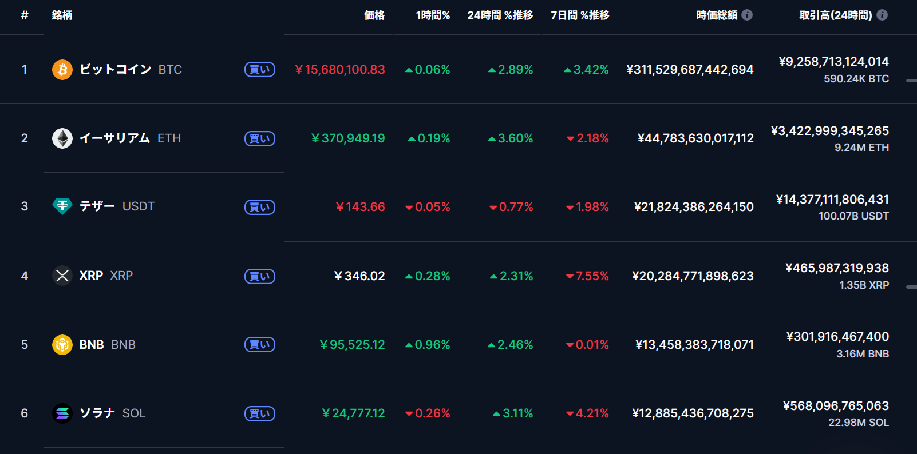The height and width of the screenshot is (454, 917).
Task: Click XRP market cap ¥20,284,771,898,623
Action: tap(693, 276)
